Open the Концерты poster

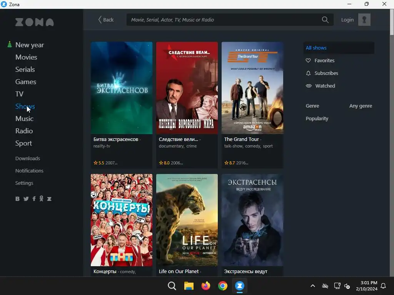click(122, 220)
